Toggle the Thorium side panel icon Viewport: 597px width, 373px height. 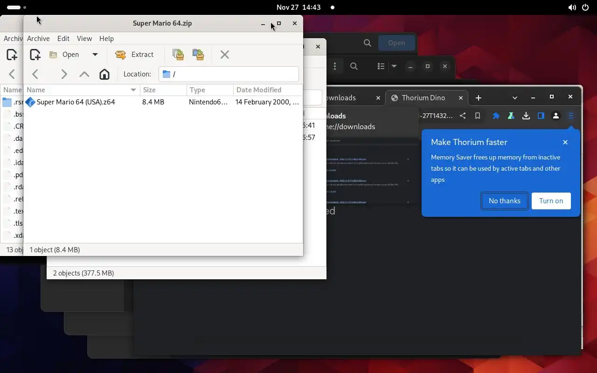click(541, 116)
